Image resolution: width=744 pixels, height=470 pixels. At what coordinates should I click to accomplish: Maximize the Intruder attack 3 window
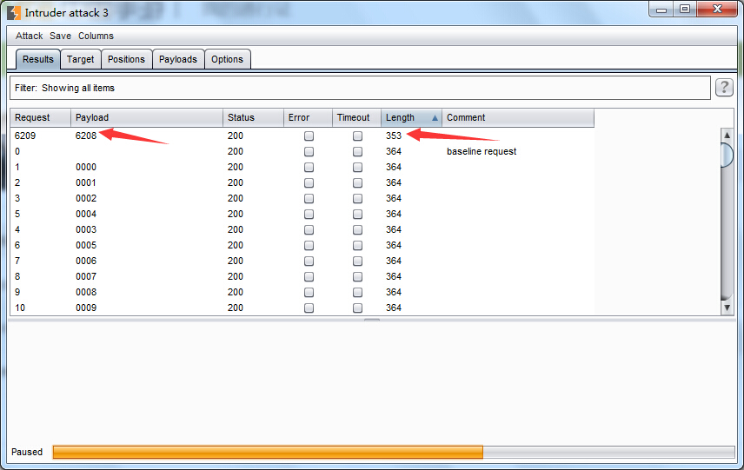point(684,9)
